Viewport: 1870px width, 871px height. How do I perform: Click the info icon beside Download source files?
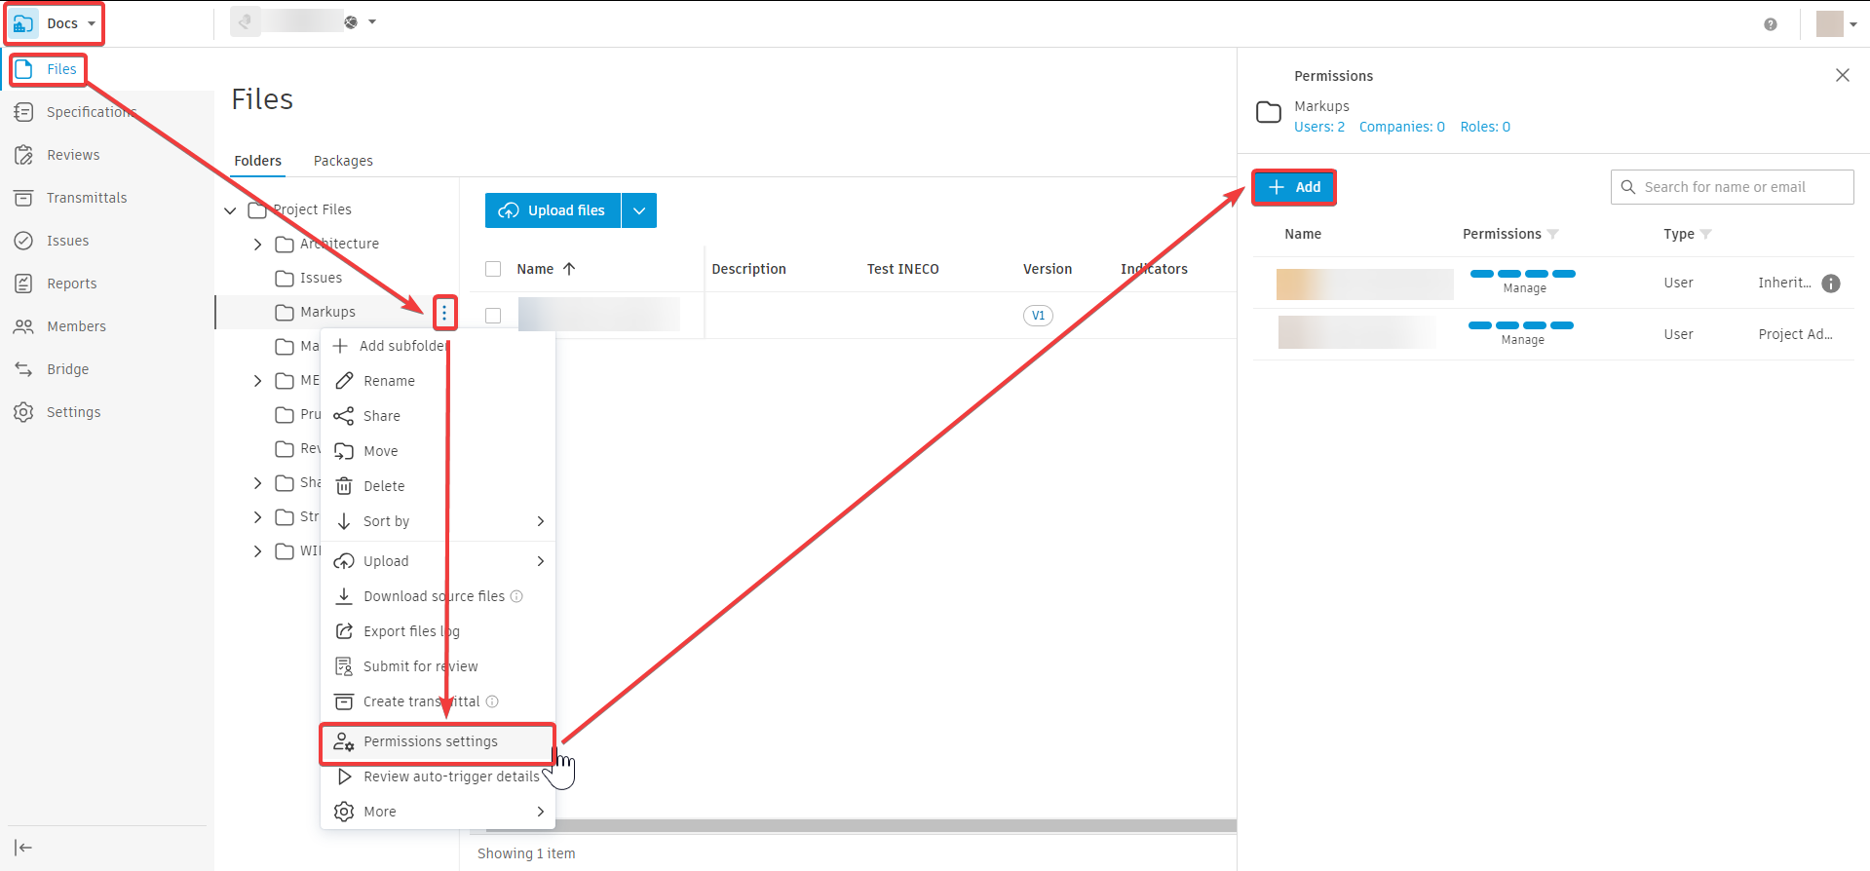coord(516,596)
